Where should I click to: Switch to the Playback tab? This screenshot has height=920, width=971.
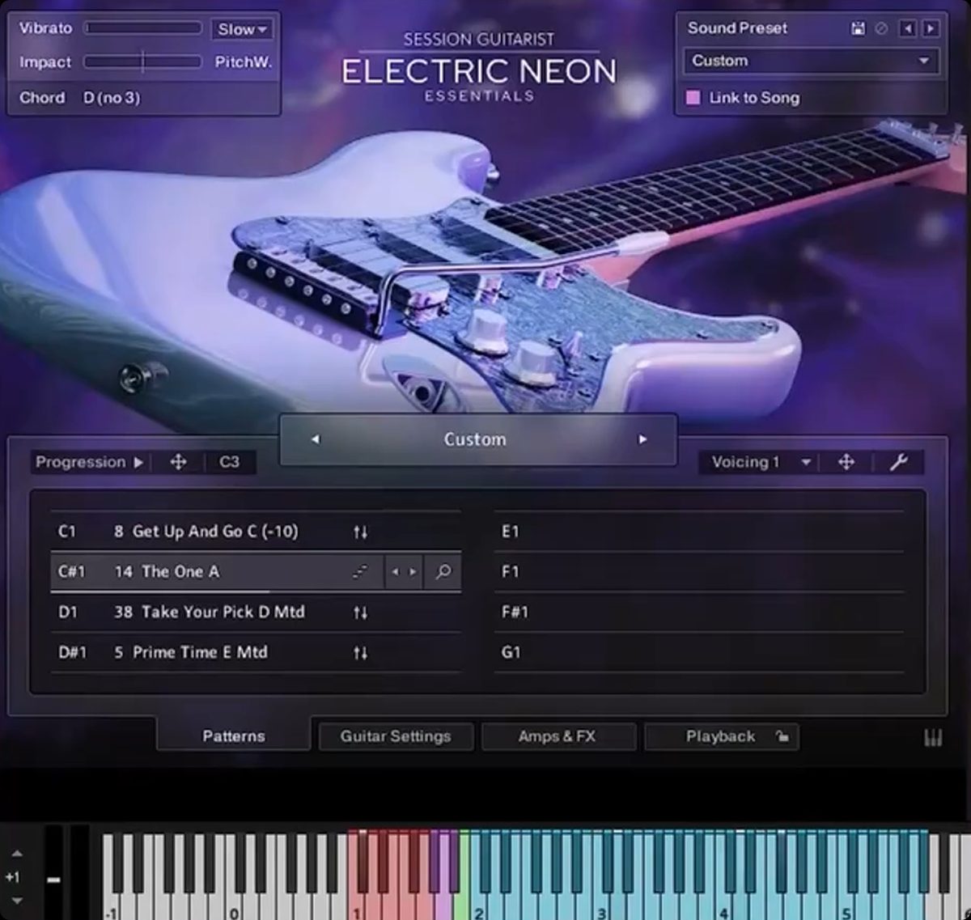[x=720, y=736]
